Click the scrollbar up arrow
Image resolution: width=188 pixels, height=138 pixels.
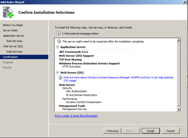pos(178,40)
